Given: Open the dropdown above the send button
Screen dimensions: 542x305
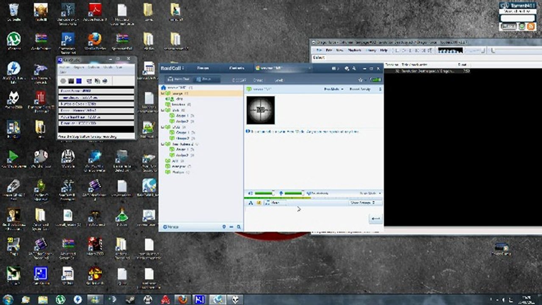Looking at the screenshot, I should (362, 203).
